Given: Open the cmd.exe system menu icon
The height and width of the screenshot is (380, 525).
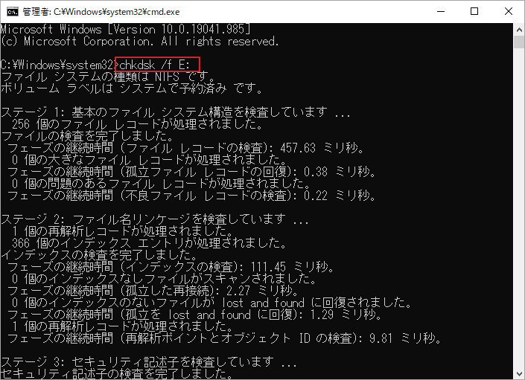Looking at the screenshot, I should coord(13,12).
